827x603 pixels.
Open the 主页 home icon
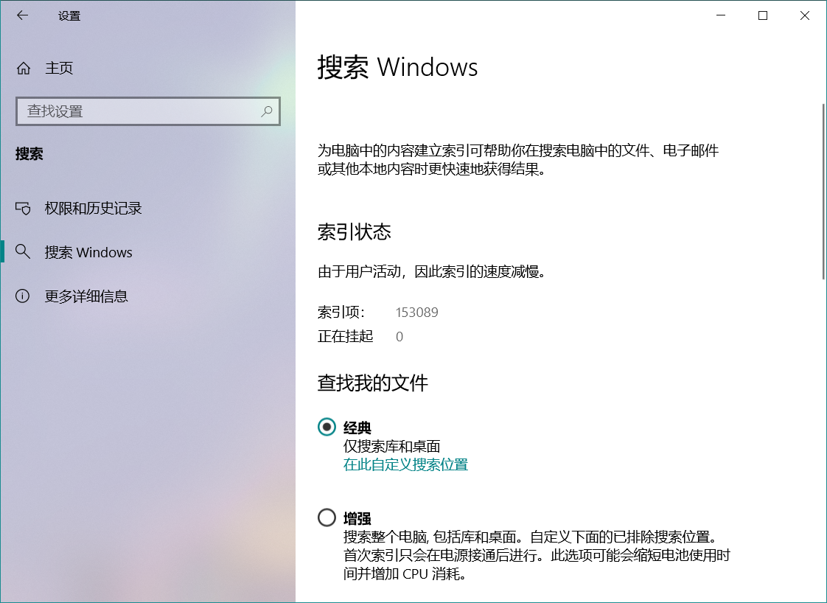[23, 68]
